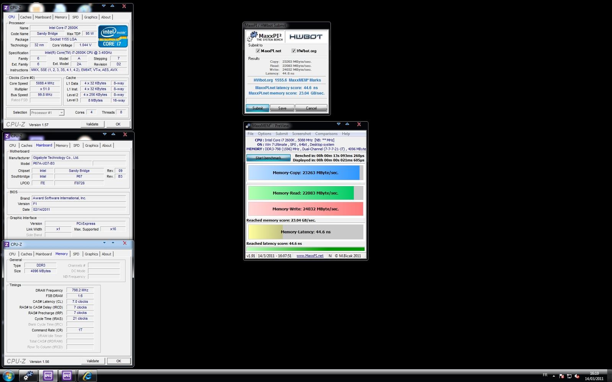Open the MaxxMEM Submit menu
Viewport: 612px width, 382px height.
tap(282, 134)
